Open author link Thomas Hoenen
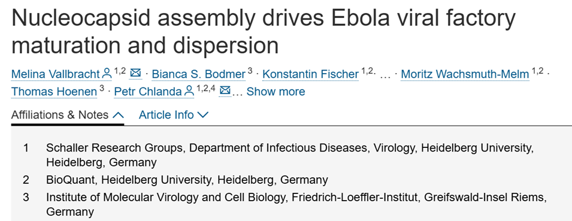This screenshot has width=572, height=221. click(54, 92)
